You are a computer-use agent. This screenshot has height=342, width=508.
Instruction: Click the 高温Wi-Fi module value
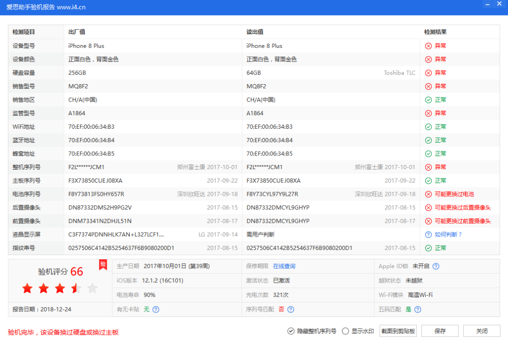(420, 295)
